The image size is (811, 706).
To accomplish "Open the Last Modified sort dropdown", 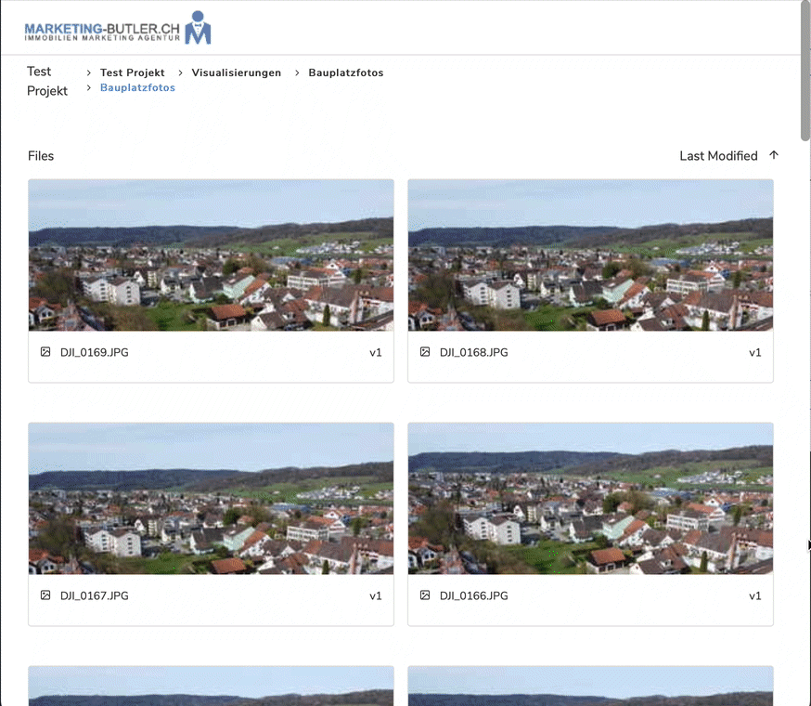I will coord(718,156).
